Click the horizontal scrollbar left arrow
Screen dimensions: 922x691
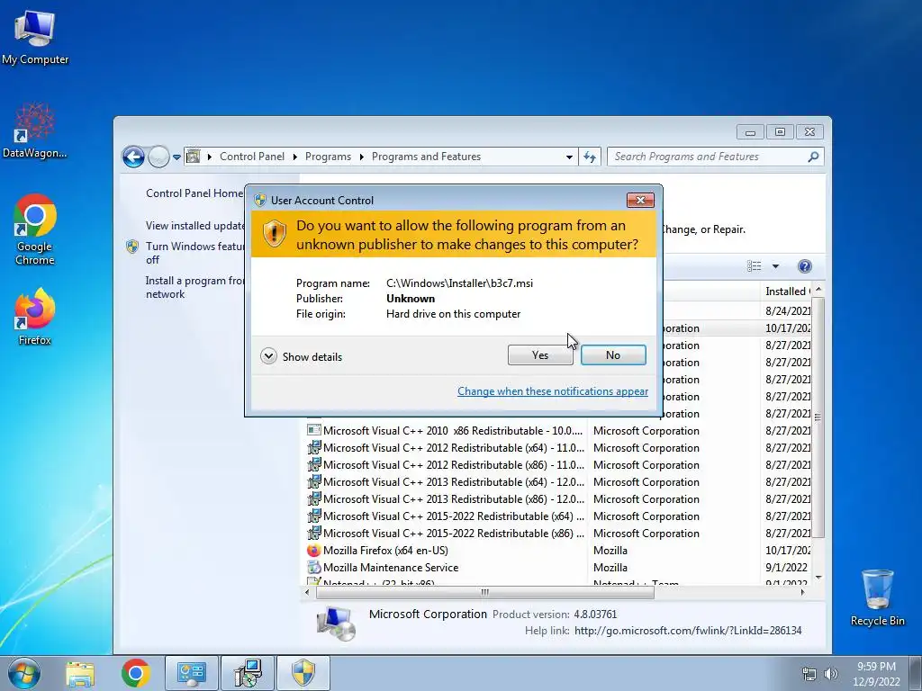[x=307, y=592]
